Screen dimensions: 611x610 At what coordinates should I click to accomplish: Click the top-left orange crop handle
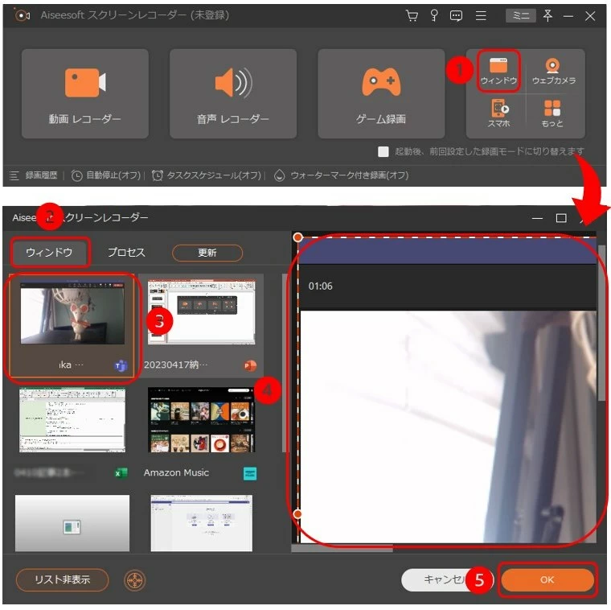click(x=297, y=237)
